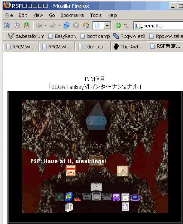
Task: Click the beige PC Engine console sprite
Action: (x=123, y=171)
